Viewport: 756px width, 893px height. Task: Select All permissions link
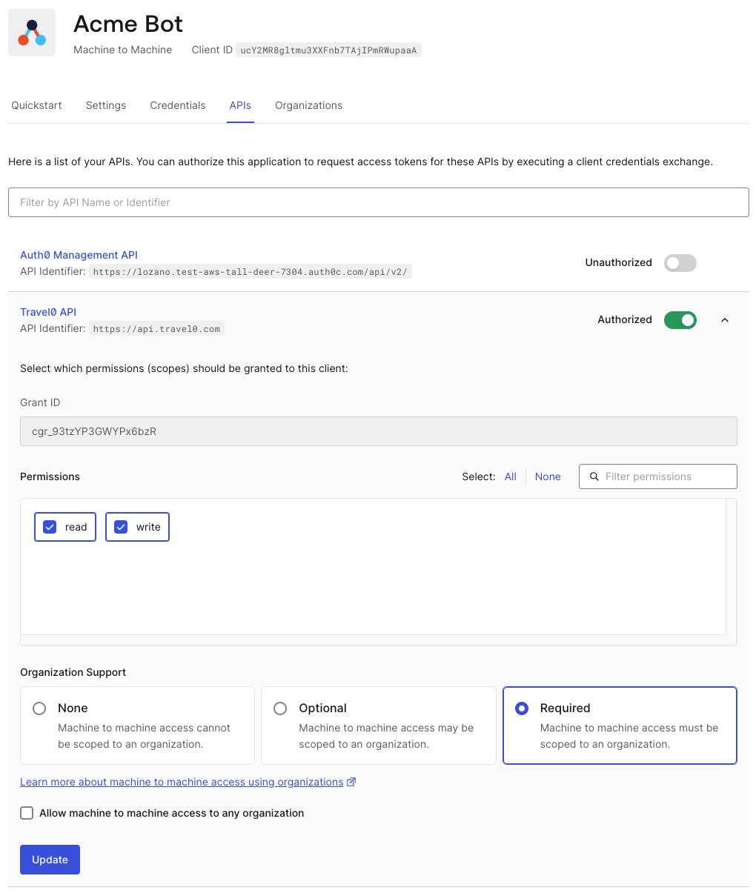point(511,477)
